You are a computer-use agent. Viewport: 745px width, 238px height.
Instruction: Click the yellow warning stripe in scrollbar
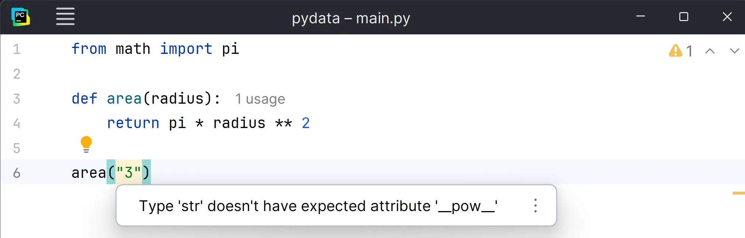click(x=738, y=193)
